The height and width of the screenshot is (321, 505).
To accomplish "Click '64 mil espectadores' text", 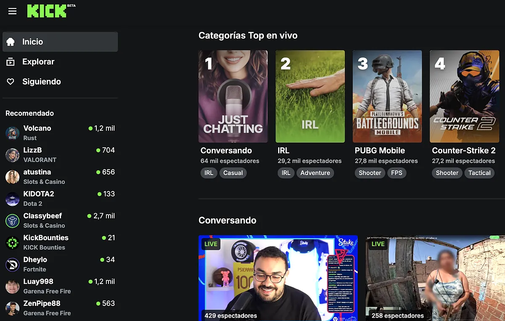I will tap(230, 161).
